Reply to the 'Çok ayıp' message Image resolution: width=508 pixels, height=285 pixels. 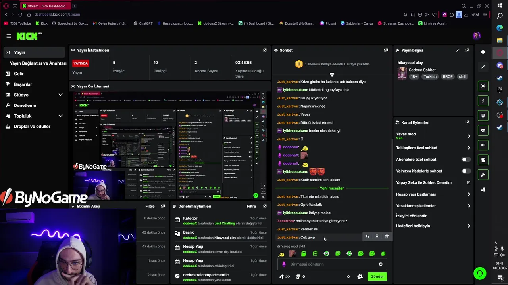[367, 237]
